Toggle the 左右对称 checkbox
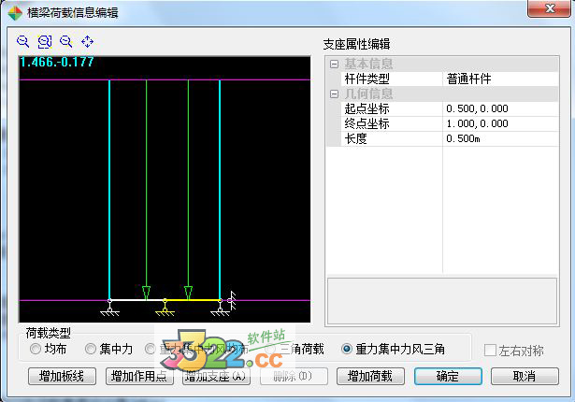This screenshot has height=402, width=575. click(490, 351)
